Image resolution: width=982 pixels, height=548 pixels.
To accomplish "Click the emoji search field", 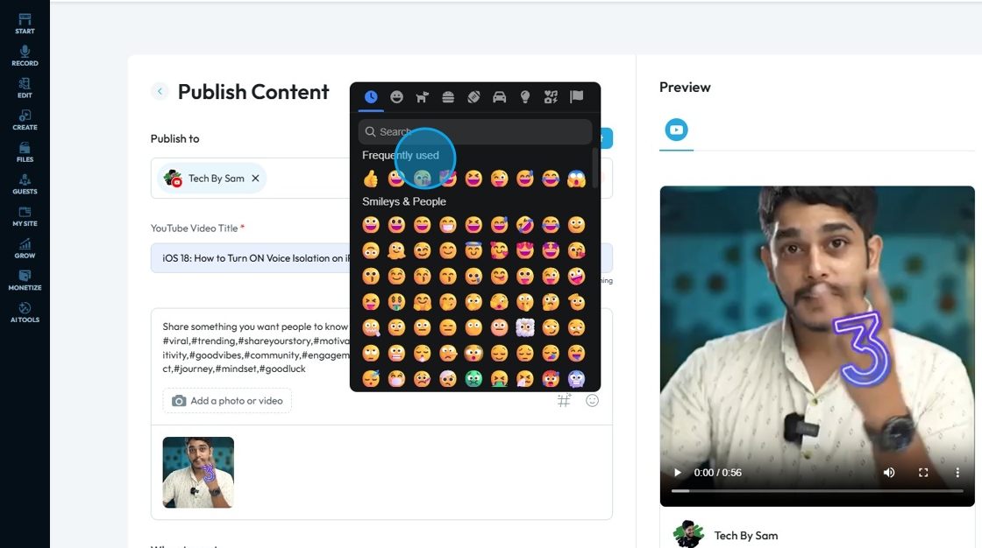I will [474, 131].
